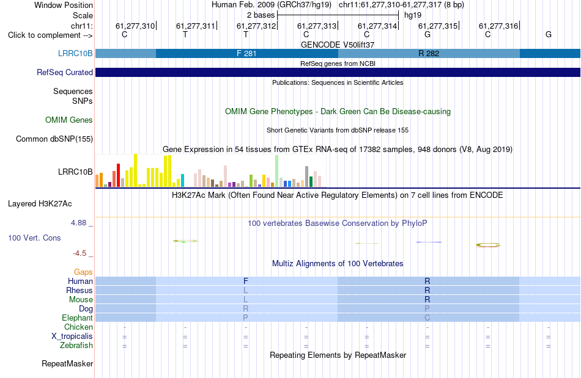Click the P amino acid in Elephant row

(245, 318)
